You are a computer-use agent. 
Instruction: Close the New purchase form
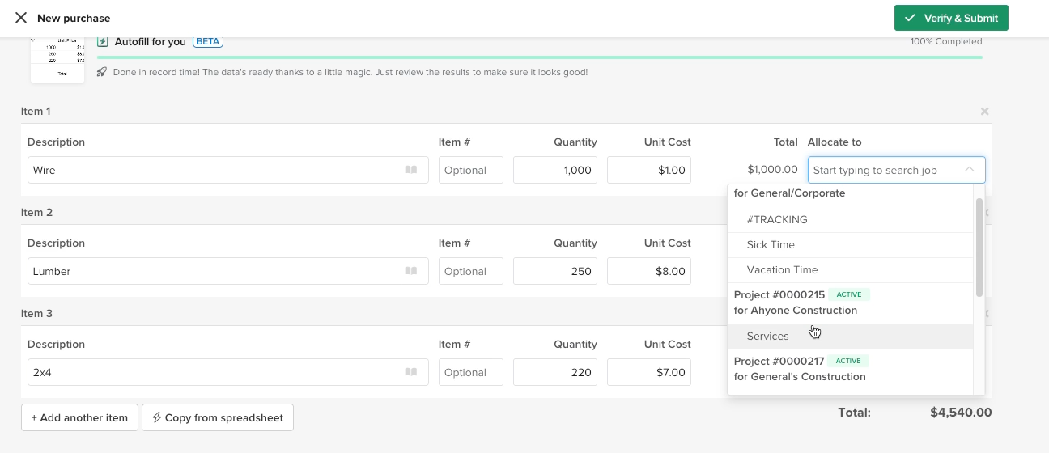pos(21,18)
